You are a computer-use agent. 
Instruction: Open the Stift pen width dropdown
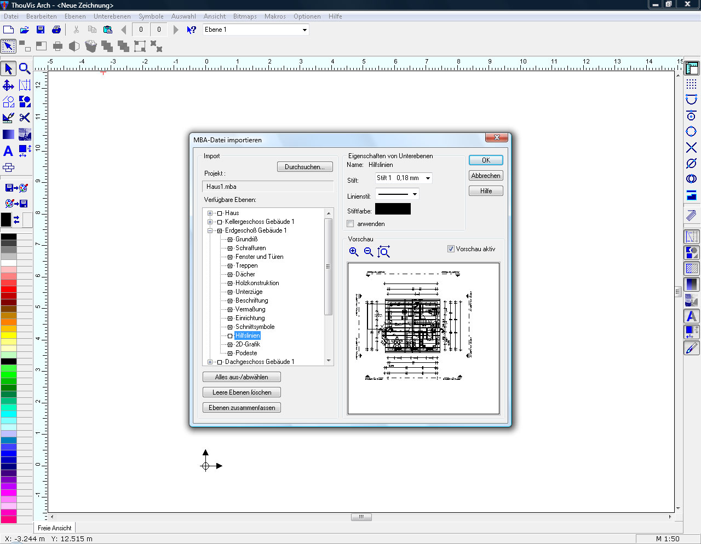click(x=428, y=178)
